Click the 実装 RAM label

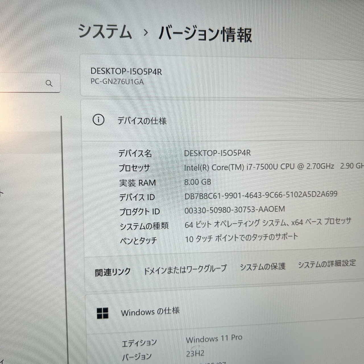click(x=138, y=183)
